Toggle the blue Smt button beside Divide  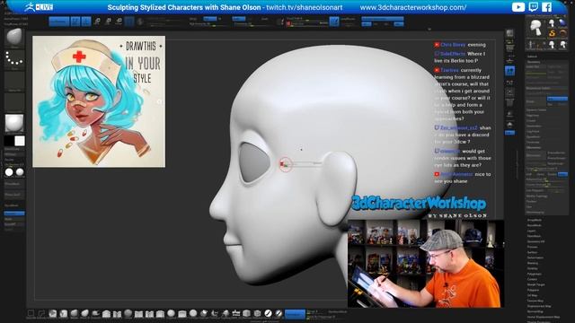click(557, 99)
